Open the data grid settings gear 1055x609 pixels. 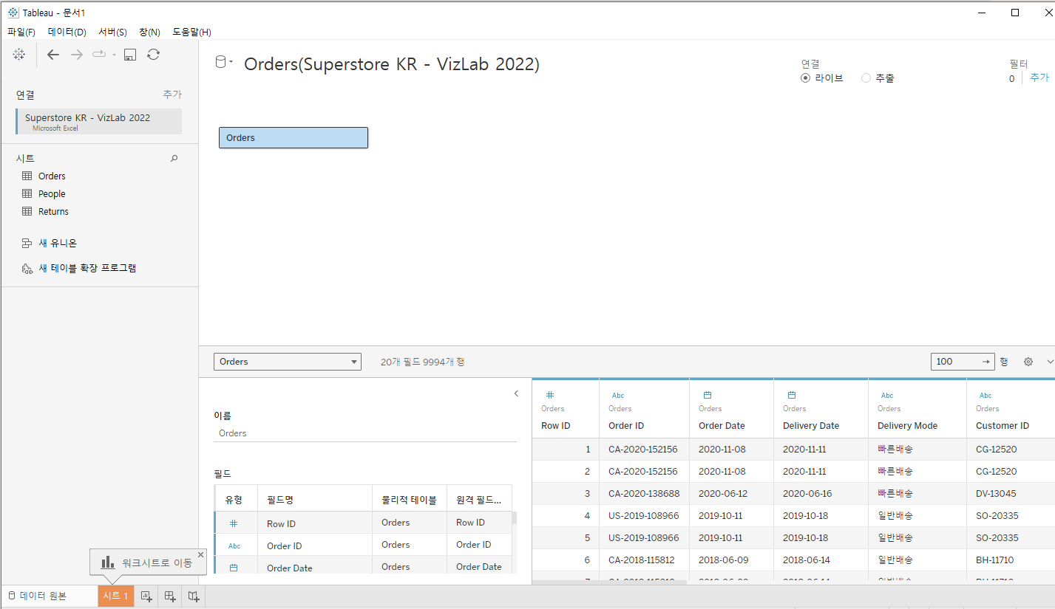coord(1028,362)
